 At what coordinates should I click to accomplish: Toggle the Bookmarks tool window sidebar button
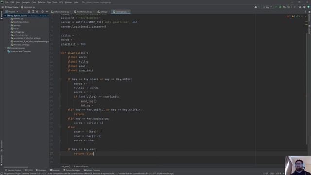[2, 160]
